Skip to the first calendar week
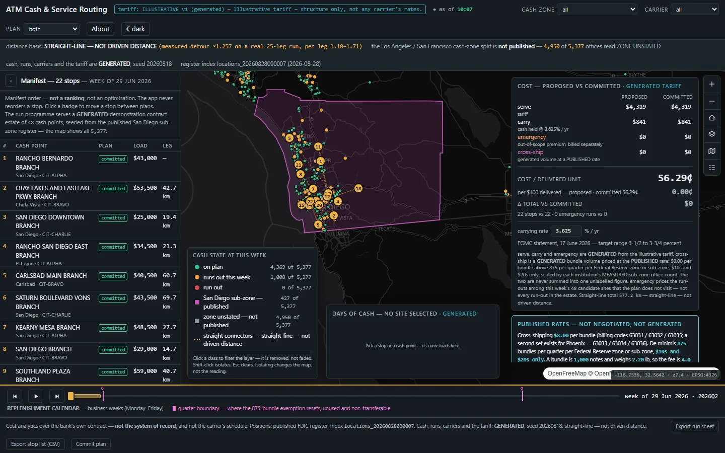 (x=15, y=396)
